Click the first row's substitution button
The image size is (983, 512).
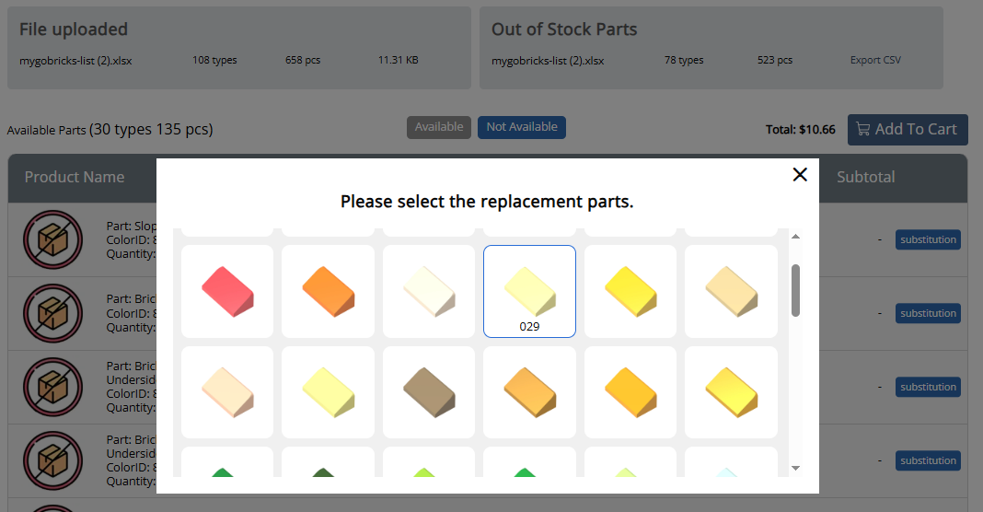928,239
